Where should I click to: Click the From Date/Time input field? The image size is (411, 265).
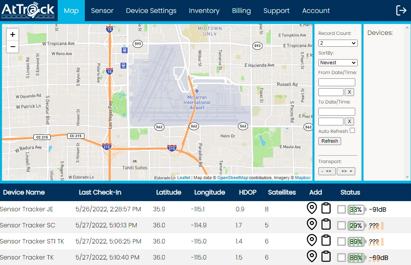(336, 82)
